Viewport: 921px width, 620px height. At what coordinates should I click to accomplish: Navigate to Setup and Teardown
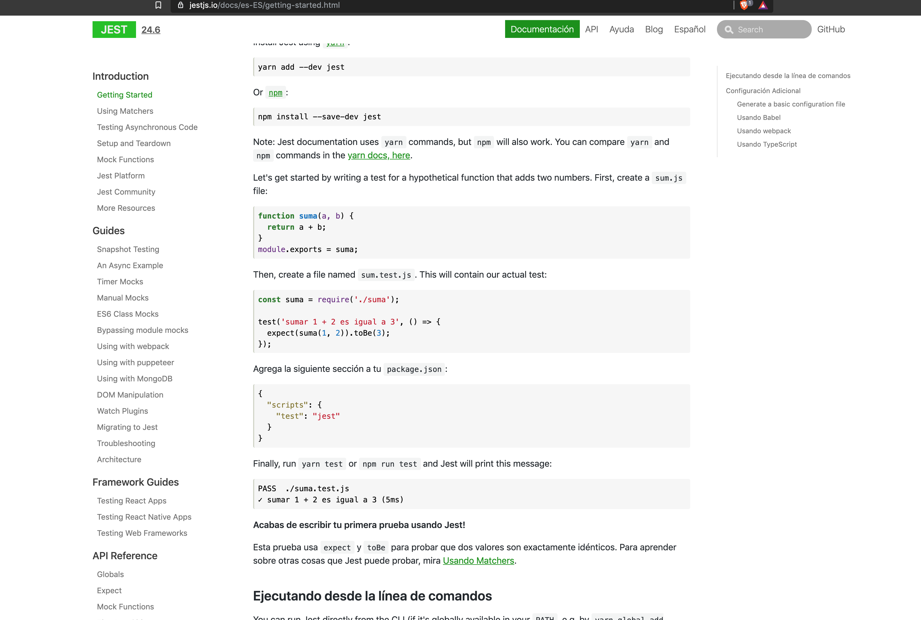click(x=134, y=143)
